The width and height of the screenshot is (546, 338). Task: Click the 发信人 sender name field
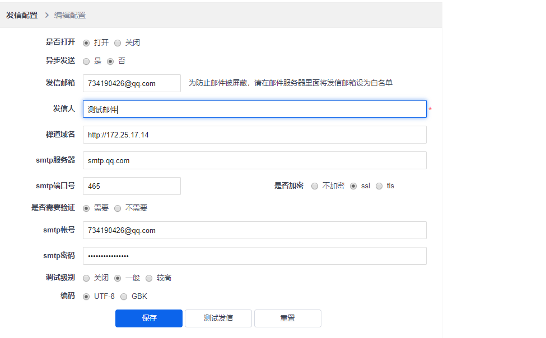click(x=254, y=110)
